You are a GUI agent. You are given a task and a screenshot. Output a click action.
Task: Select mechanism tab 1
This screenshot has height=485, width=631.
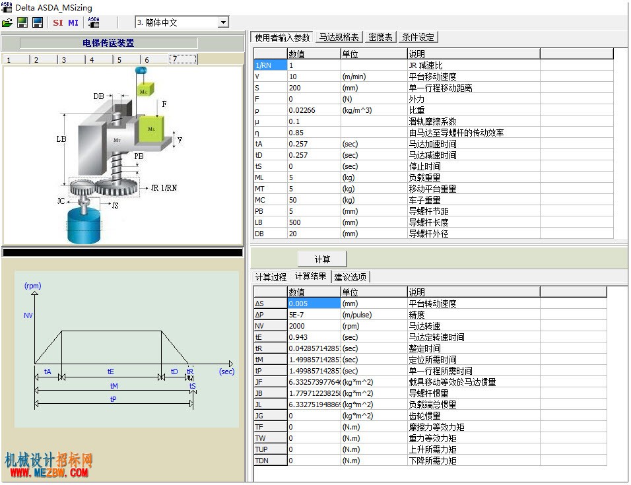pos(16,59)
